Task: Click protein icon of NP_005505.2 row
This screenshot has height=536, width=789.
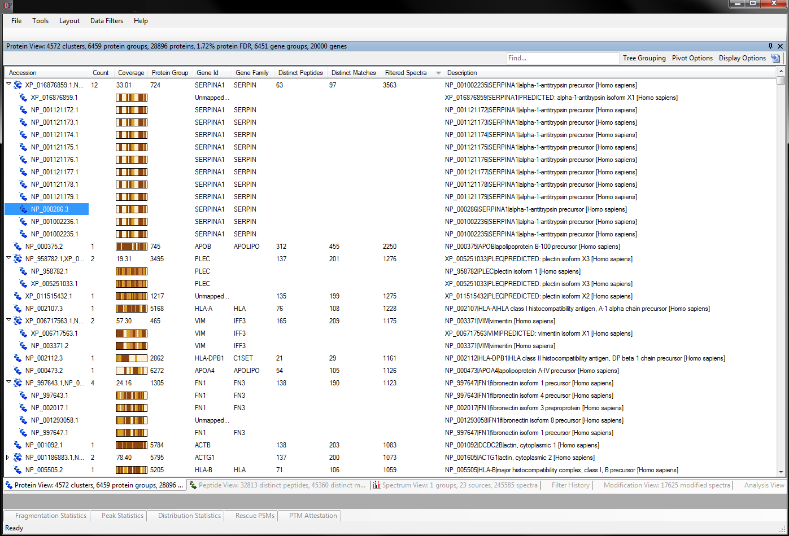Action: 18,470
